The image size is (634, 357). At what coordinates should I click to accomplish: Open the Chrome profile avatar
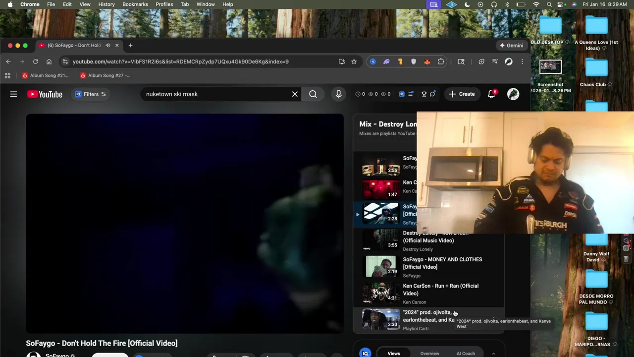(509, 61)
